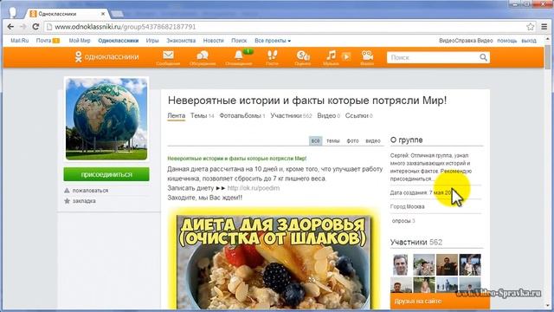
Task: Click закладка link
Action: pos(84,201)
